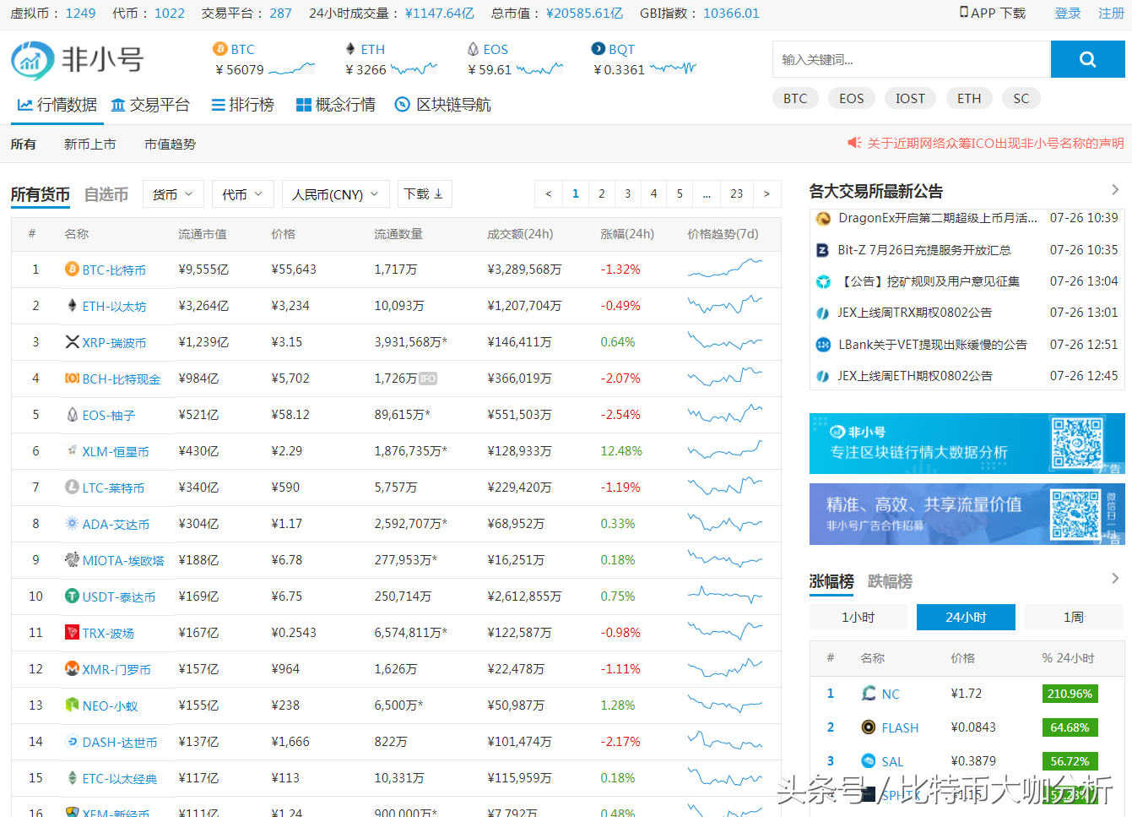This screenshot has height=817, width=1132.
Task: Open JEX上线周ETH期权0802公告 announcement
Action: point(915,376)
